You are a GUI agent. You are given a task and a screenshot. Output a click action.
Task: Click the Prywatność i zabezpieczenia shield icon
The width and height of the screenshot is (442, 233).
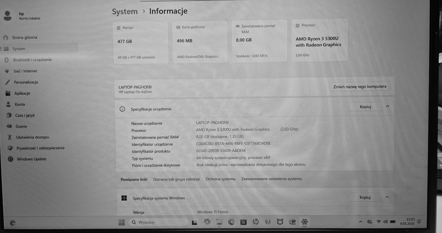(10, 148)
